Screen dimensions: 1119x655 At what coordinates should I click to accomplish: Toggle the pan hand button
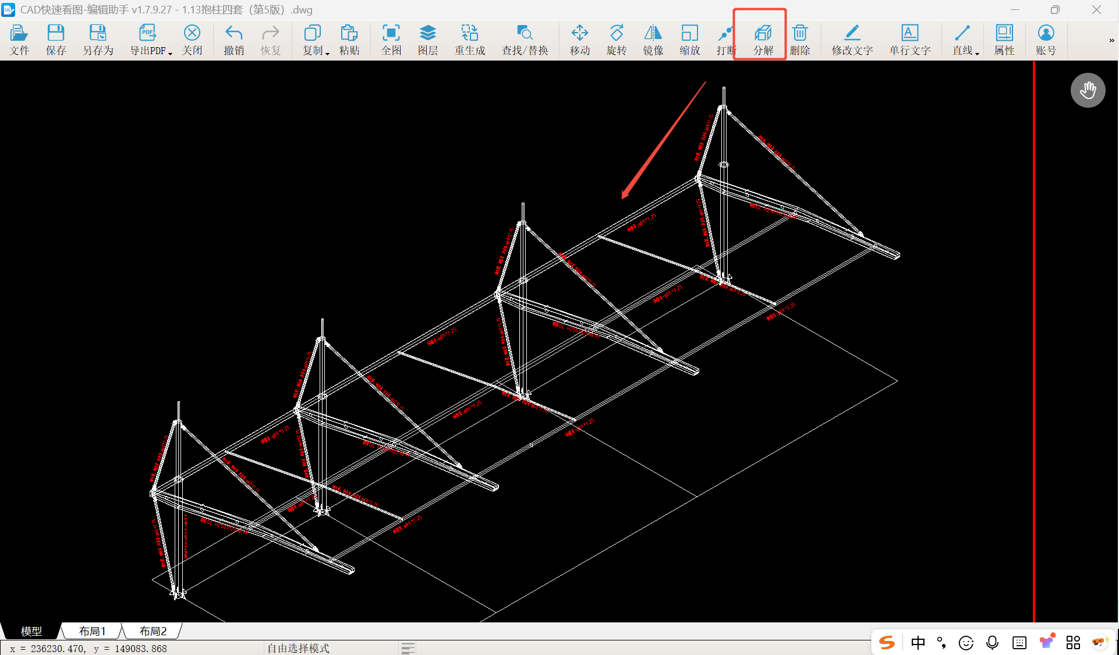point(1088,90)
